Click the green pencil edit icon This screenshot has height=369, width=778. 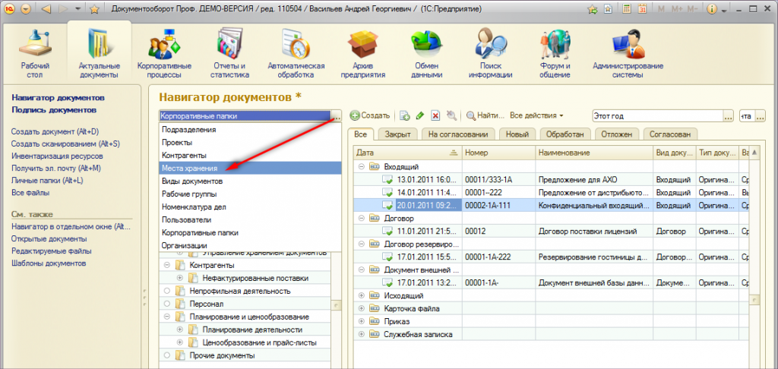pyautogui.click(x=419, y=116)
